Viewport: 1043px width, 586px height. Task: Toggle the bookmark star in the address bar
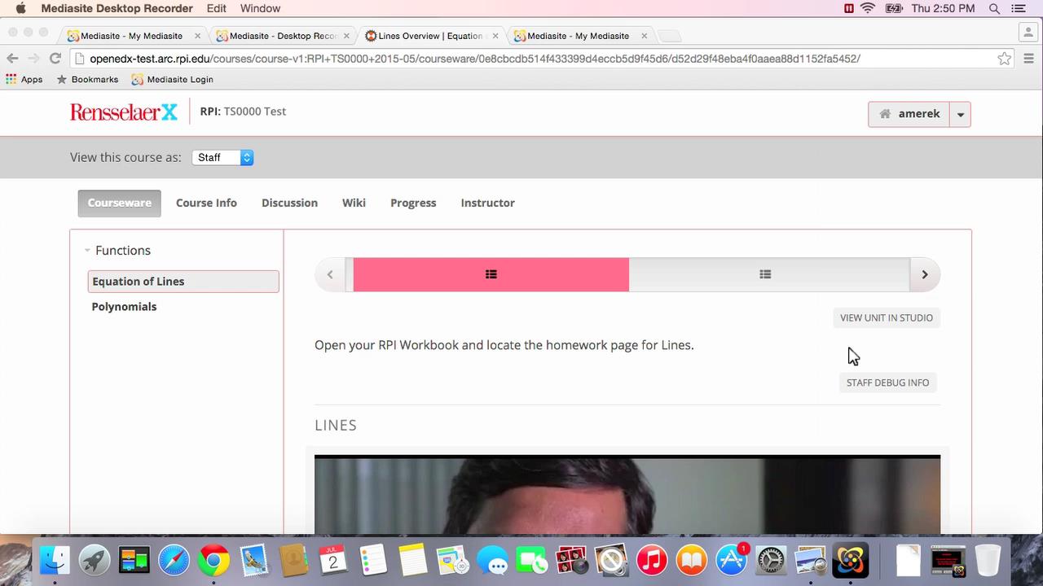pyautogui.click(x=1005, y=59)
